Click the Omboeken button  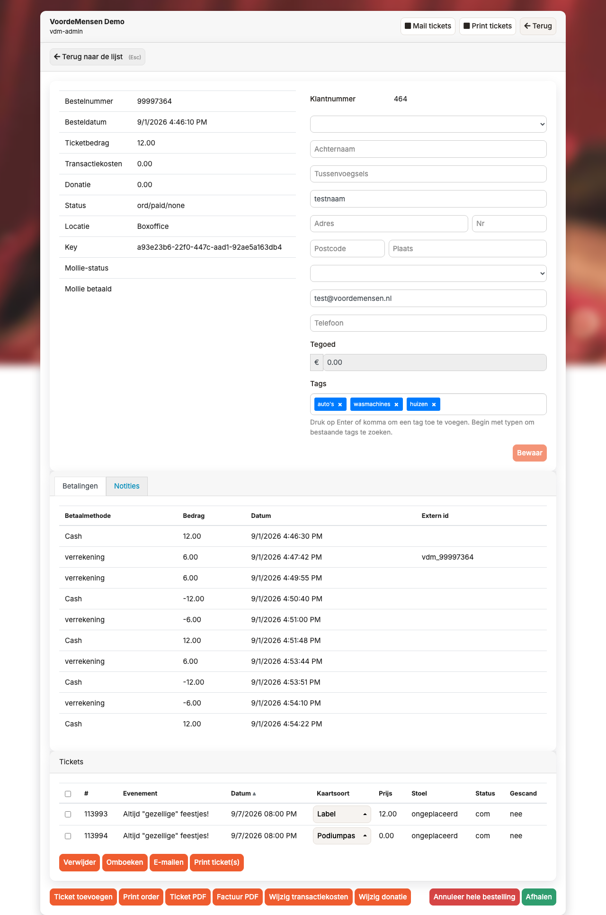125,862
